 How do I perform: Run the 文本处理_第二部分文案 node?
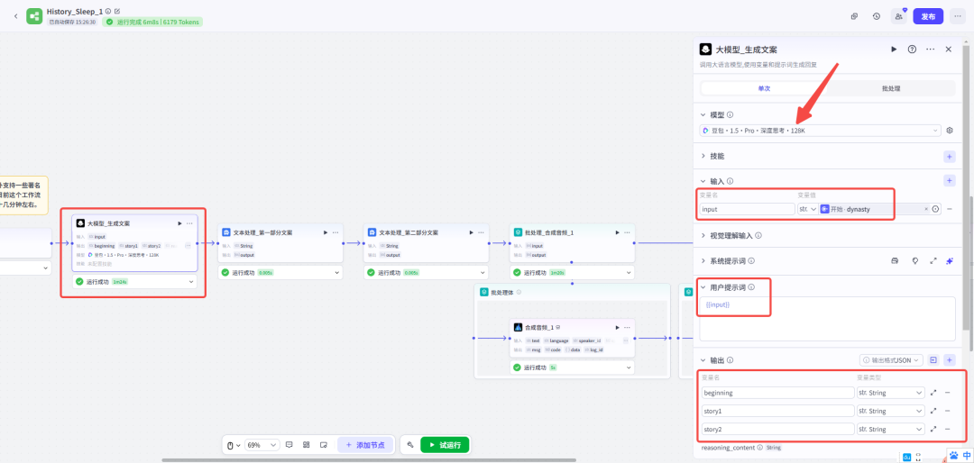(471, 232)
